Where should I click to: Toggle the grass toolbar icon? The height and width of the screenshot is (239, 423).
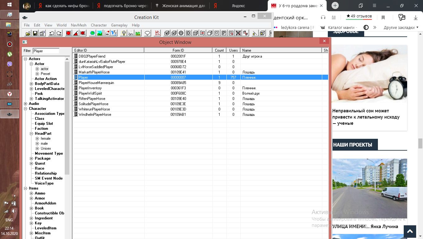tap(138, 33)
